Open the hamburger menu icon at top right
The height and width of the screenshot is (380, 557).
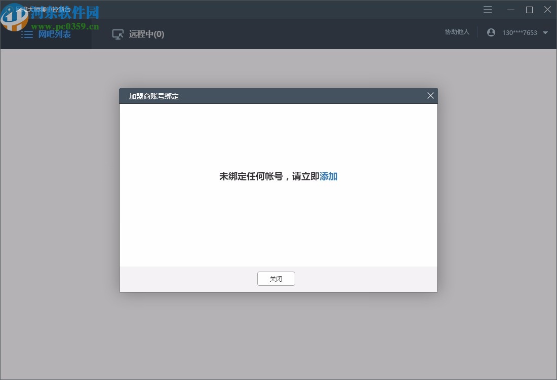coord(487,10)
